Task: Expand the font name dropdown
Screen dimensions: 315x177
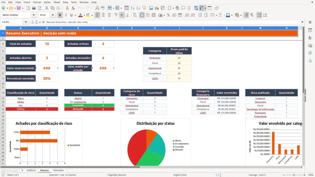Action: [34, 15]
